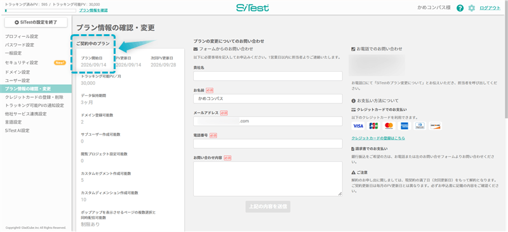Open クレジットカードの登録・削除 in the sidebar

[34, 97]
